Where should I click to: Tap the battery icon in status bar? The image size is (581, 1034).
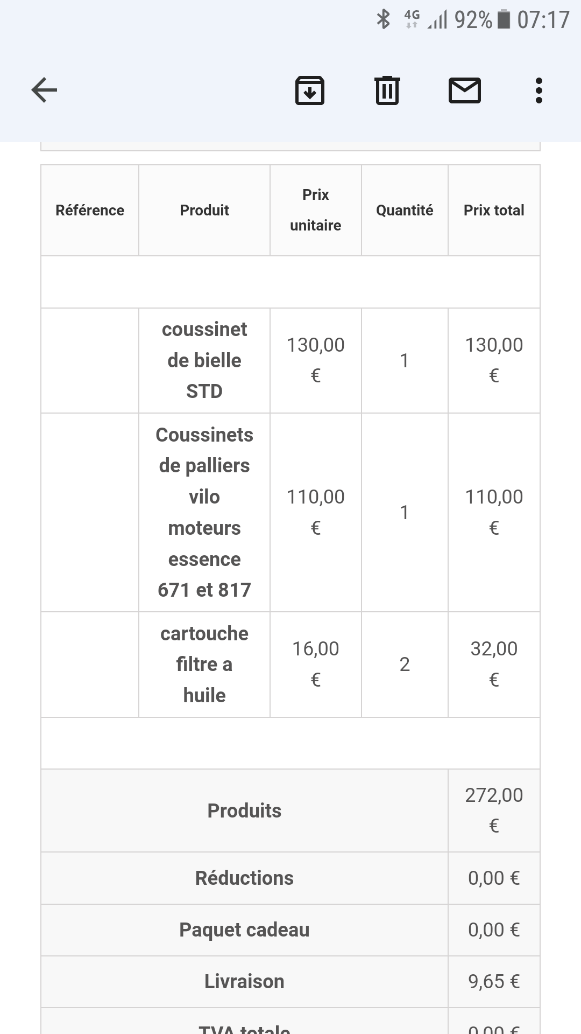click(x=504, y=20)
